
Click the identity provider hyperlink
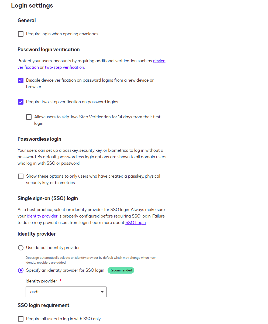click(x=42, y=216)
